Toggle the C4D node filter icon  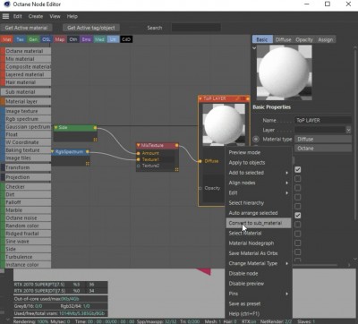(x=126, y=39)
